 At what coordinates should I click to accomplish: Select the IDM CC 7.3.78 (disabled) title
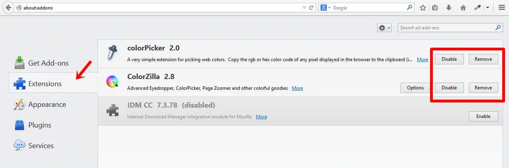[171, 105]
